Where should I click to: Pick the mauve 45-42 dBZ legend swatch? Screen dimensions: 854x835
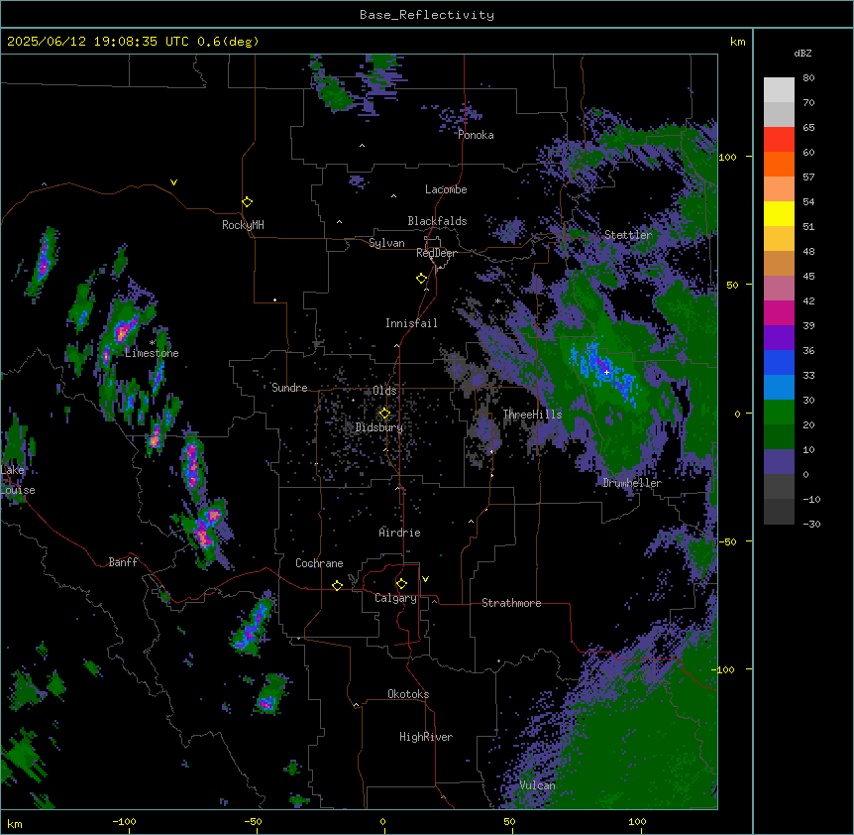tap(779, 288)
